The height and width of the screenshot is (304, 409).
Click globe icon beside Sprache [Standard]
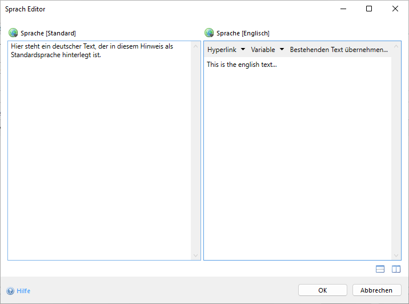coord(13,33)
